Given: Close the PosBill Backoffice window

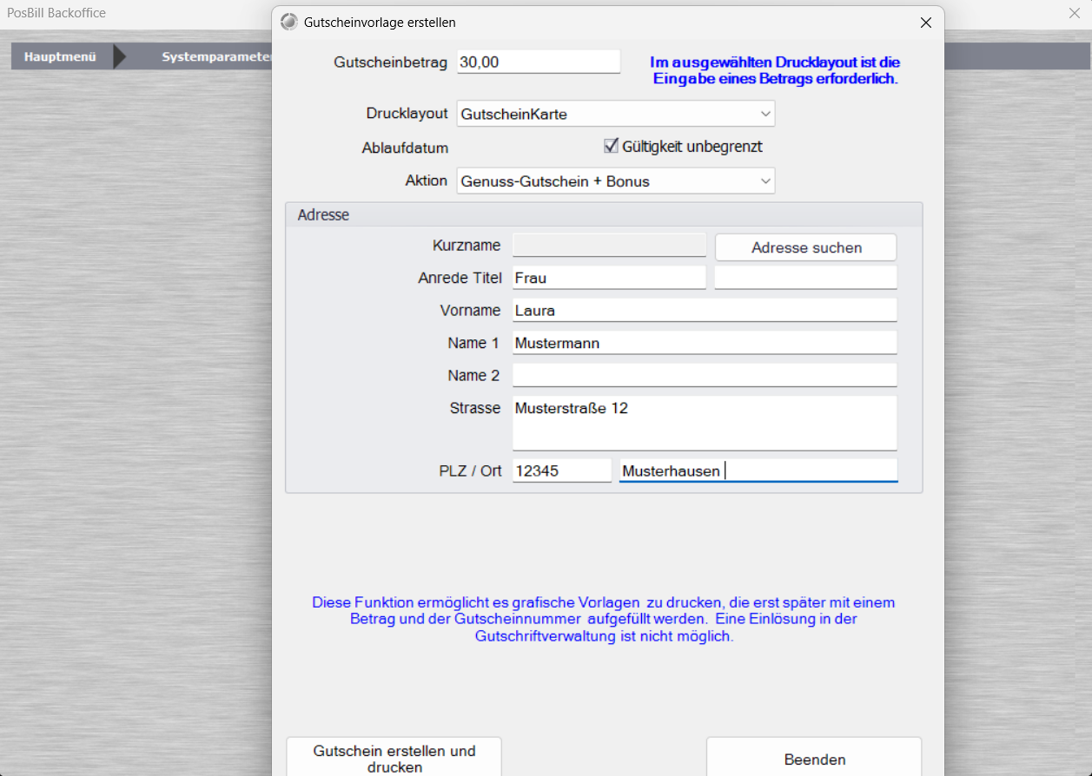Looking at the screenshot, I should [x=1074, y=13].
